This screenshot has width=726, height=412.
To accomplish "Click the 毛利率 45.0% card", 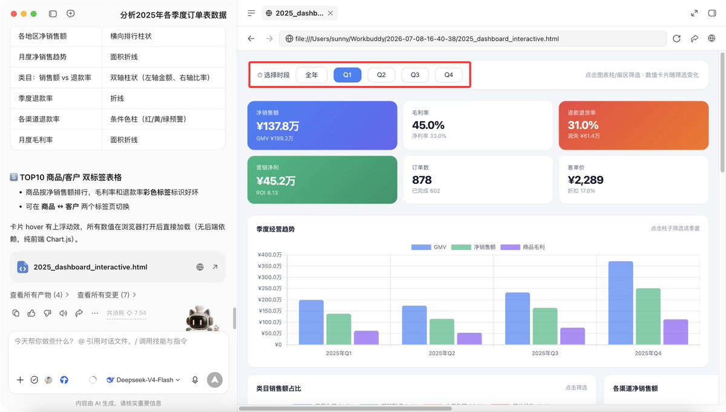I will (477, 125).
